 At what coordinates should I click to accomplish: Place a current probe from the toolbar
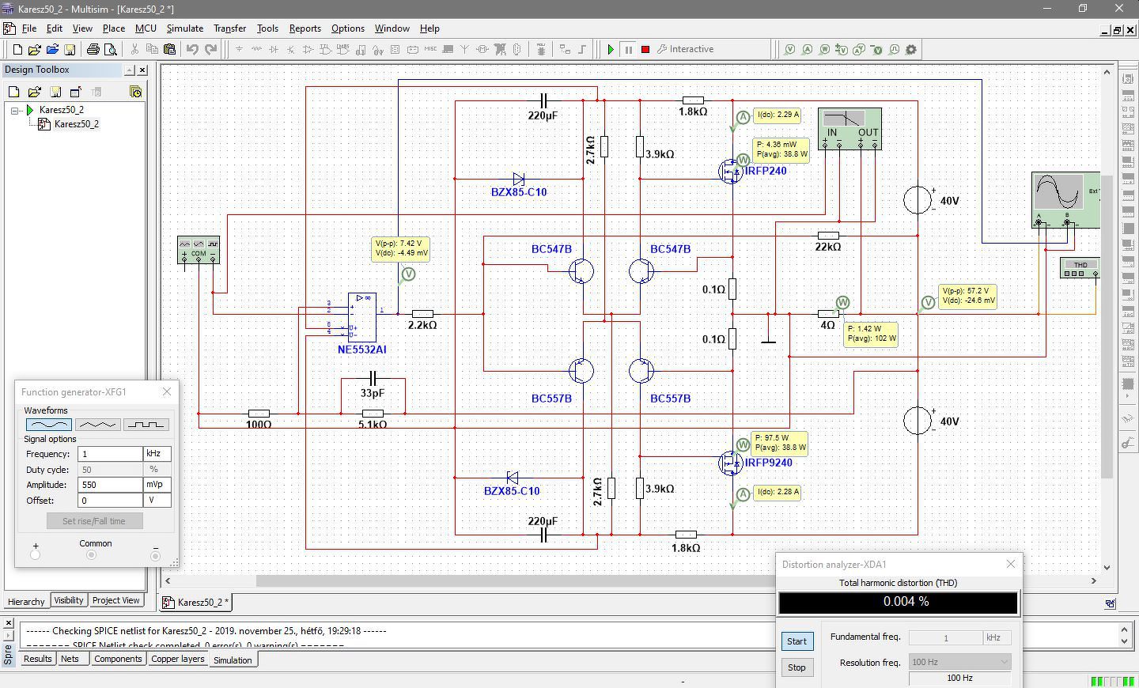[x=807, y=49]
